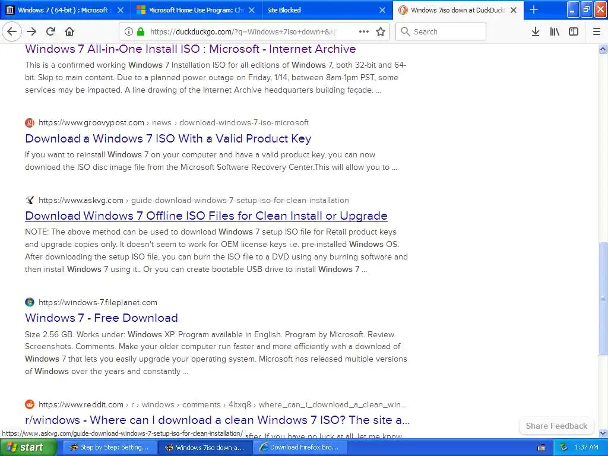
Task: Switch to Step by Step: Setting taskbar window
Action: point(109,447)
